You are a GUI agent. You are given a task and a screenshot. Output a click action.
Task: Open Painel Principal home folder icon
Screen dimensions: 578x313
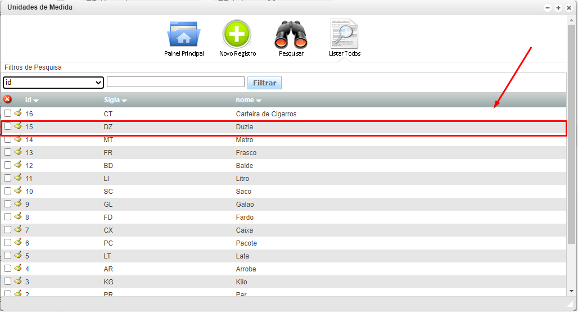183,35
